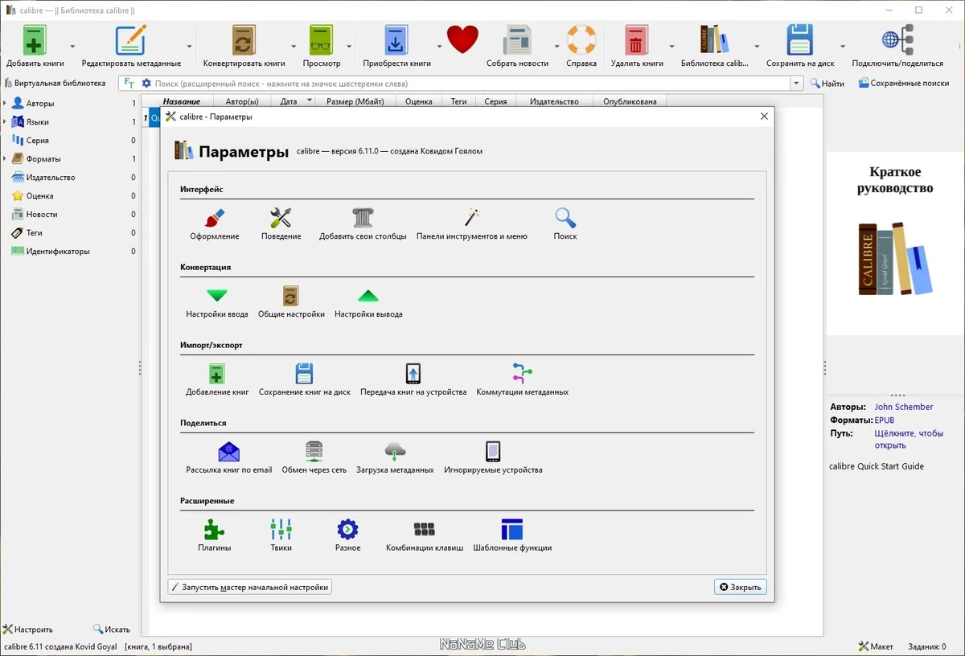Click Собрать новости toolbar icon
This screenshot has width=965, height=656.
click(517, 46)
